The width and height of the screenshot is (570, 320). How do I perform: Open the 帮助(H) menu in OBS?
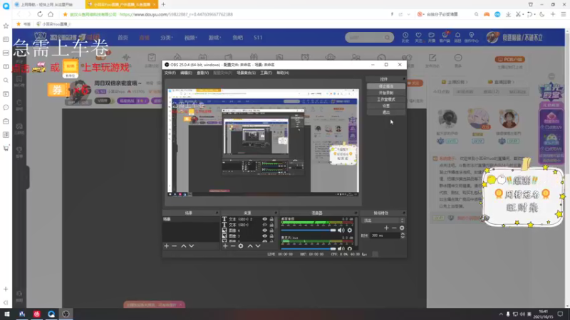point(282,73)
